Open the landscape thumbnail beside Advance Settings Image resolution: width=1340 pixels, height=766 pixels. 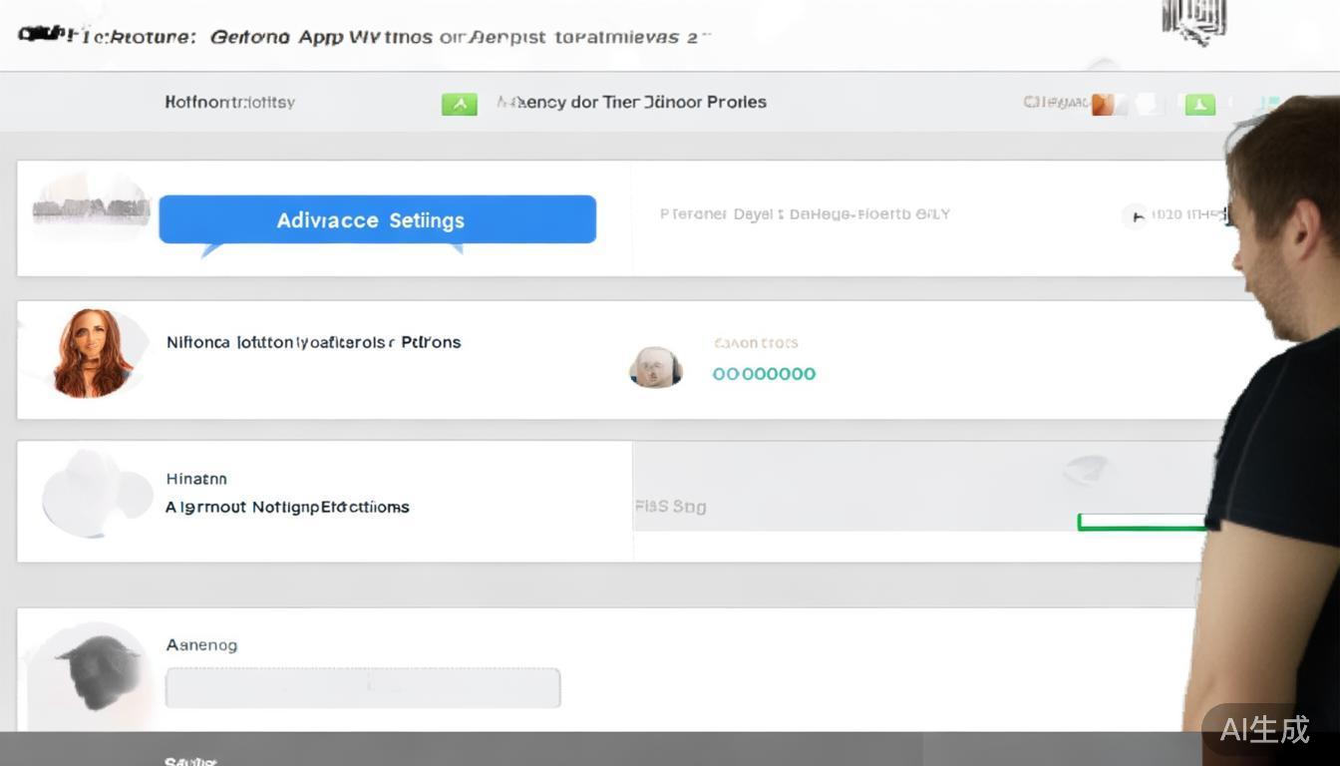(x=91, y=207)
